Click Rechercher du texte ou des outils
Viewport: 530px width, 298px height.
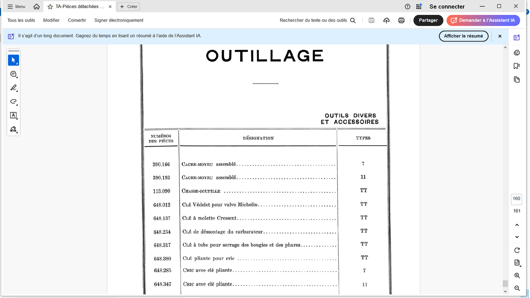[318, 20]
